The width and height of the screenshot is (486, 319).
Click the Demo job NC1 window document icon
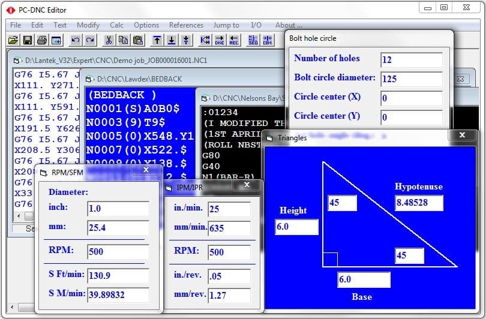click(x=17, y=61)
